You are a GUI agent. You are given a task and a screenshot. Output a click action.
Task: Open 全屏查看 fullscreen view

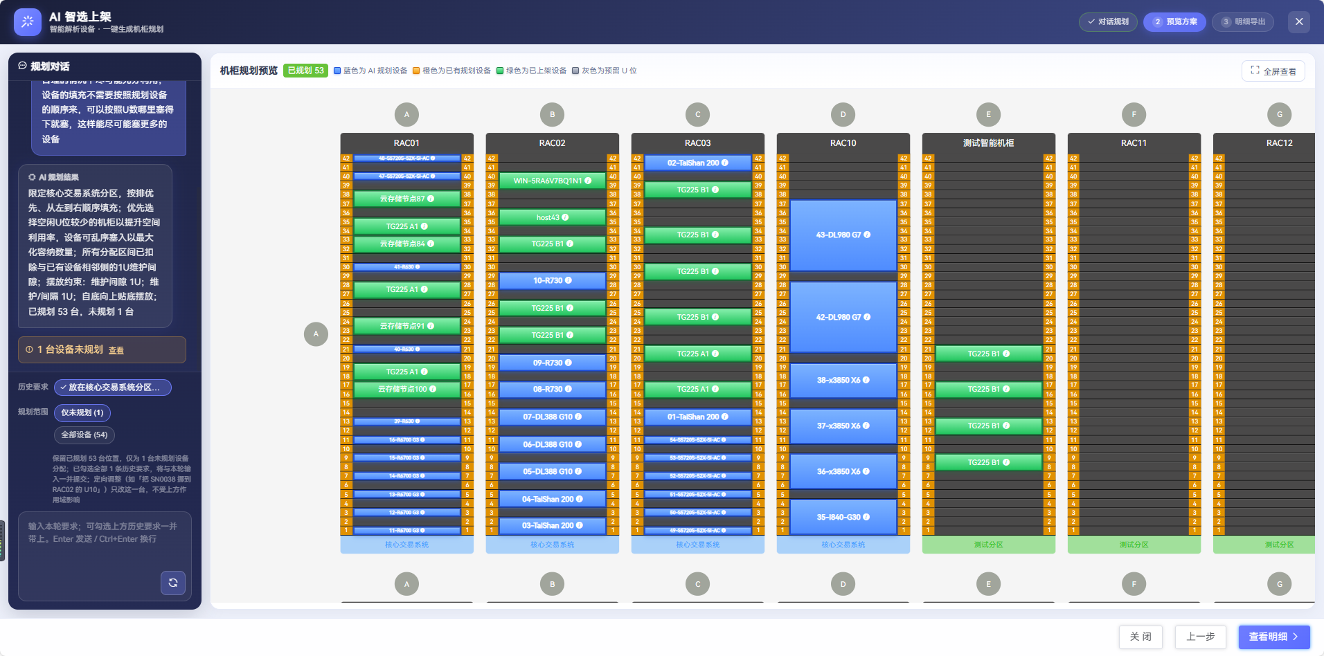tap(1273, 71)
